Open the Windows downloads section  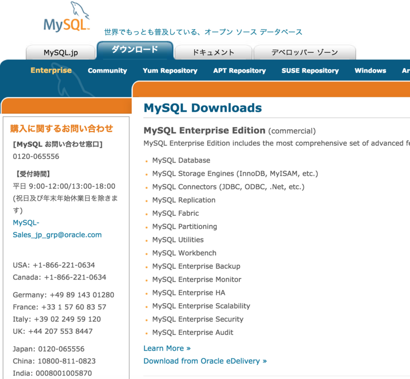[370, 70]
